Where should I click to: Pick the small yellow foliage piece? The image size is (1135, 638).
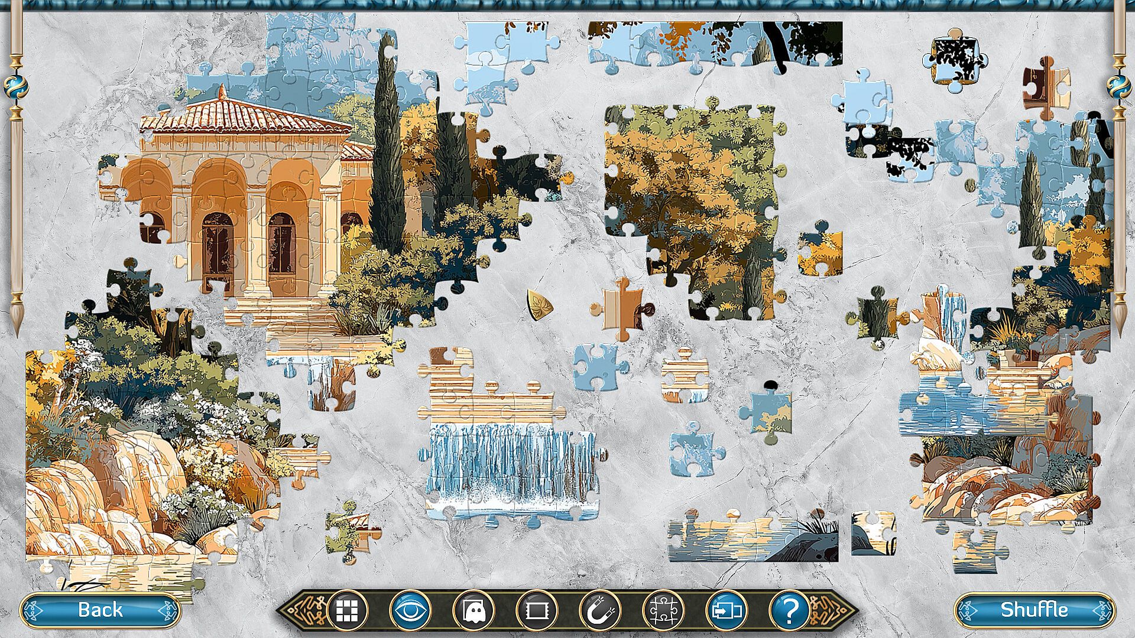click(821, 253)
